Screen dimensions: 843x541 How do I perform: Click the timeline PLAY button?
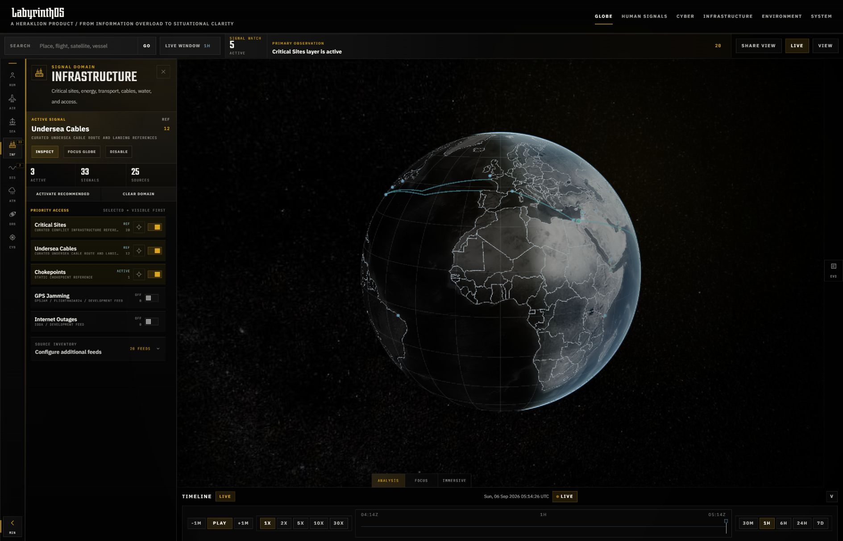click(220, 523)
